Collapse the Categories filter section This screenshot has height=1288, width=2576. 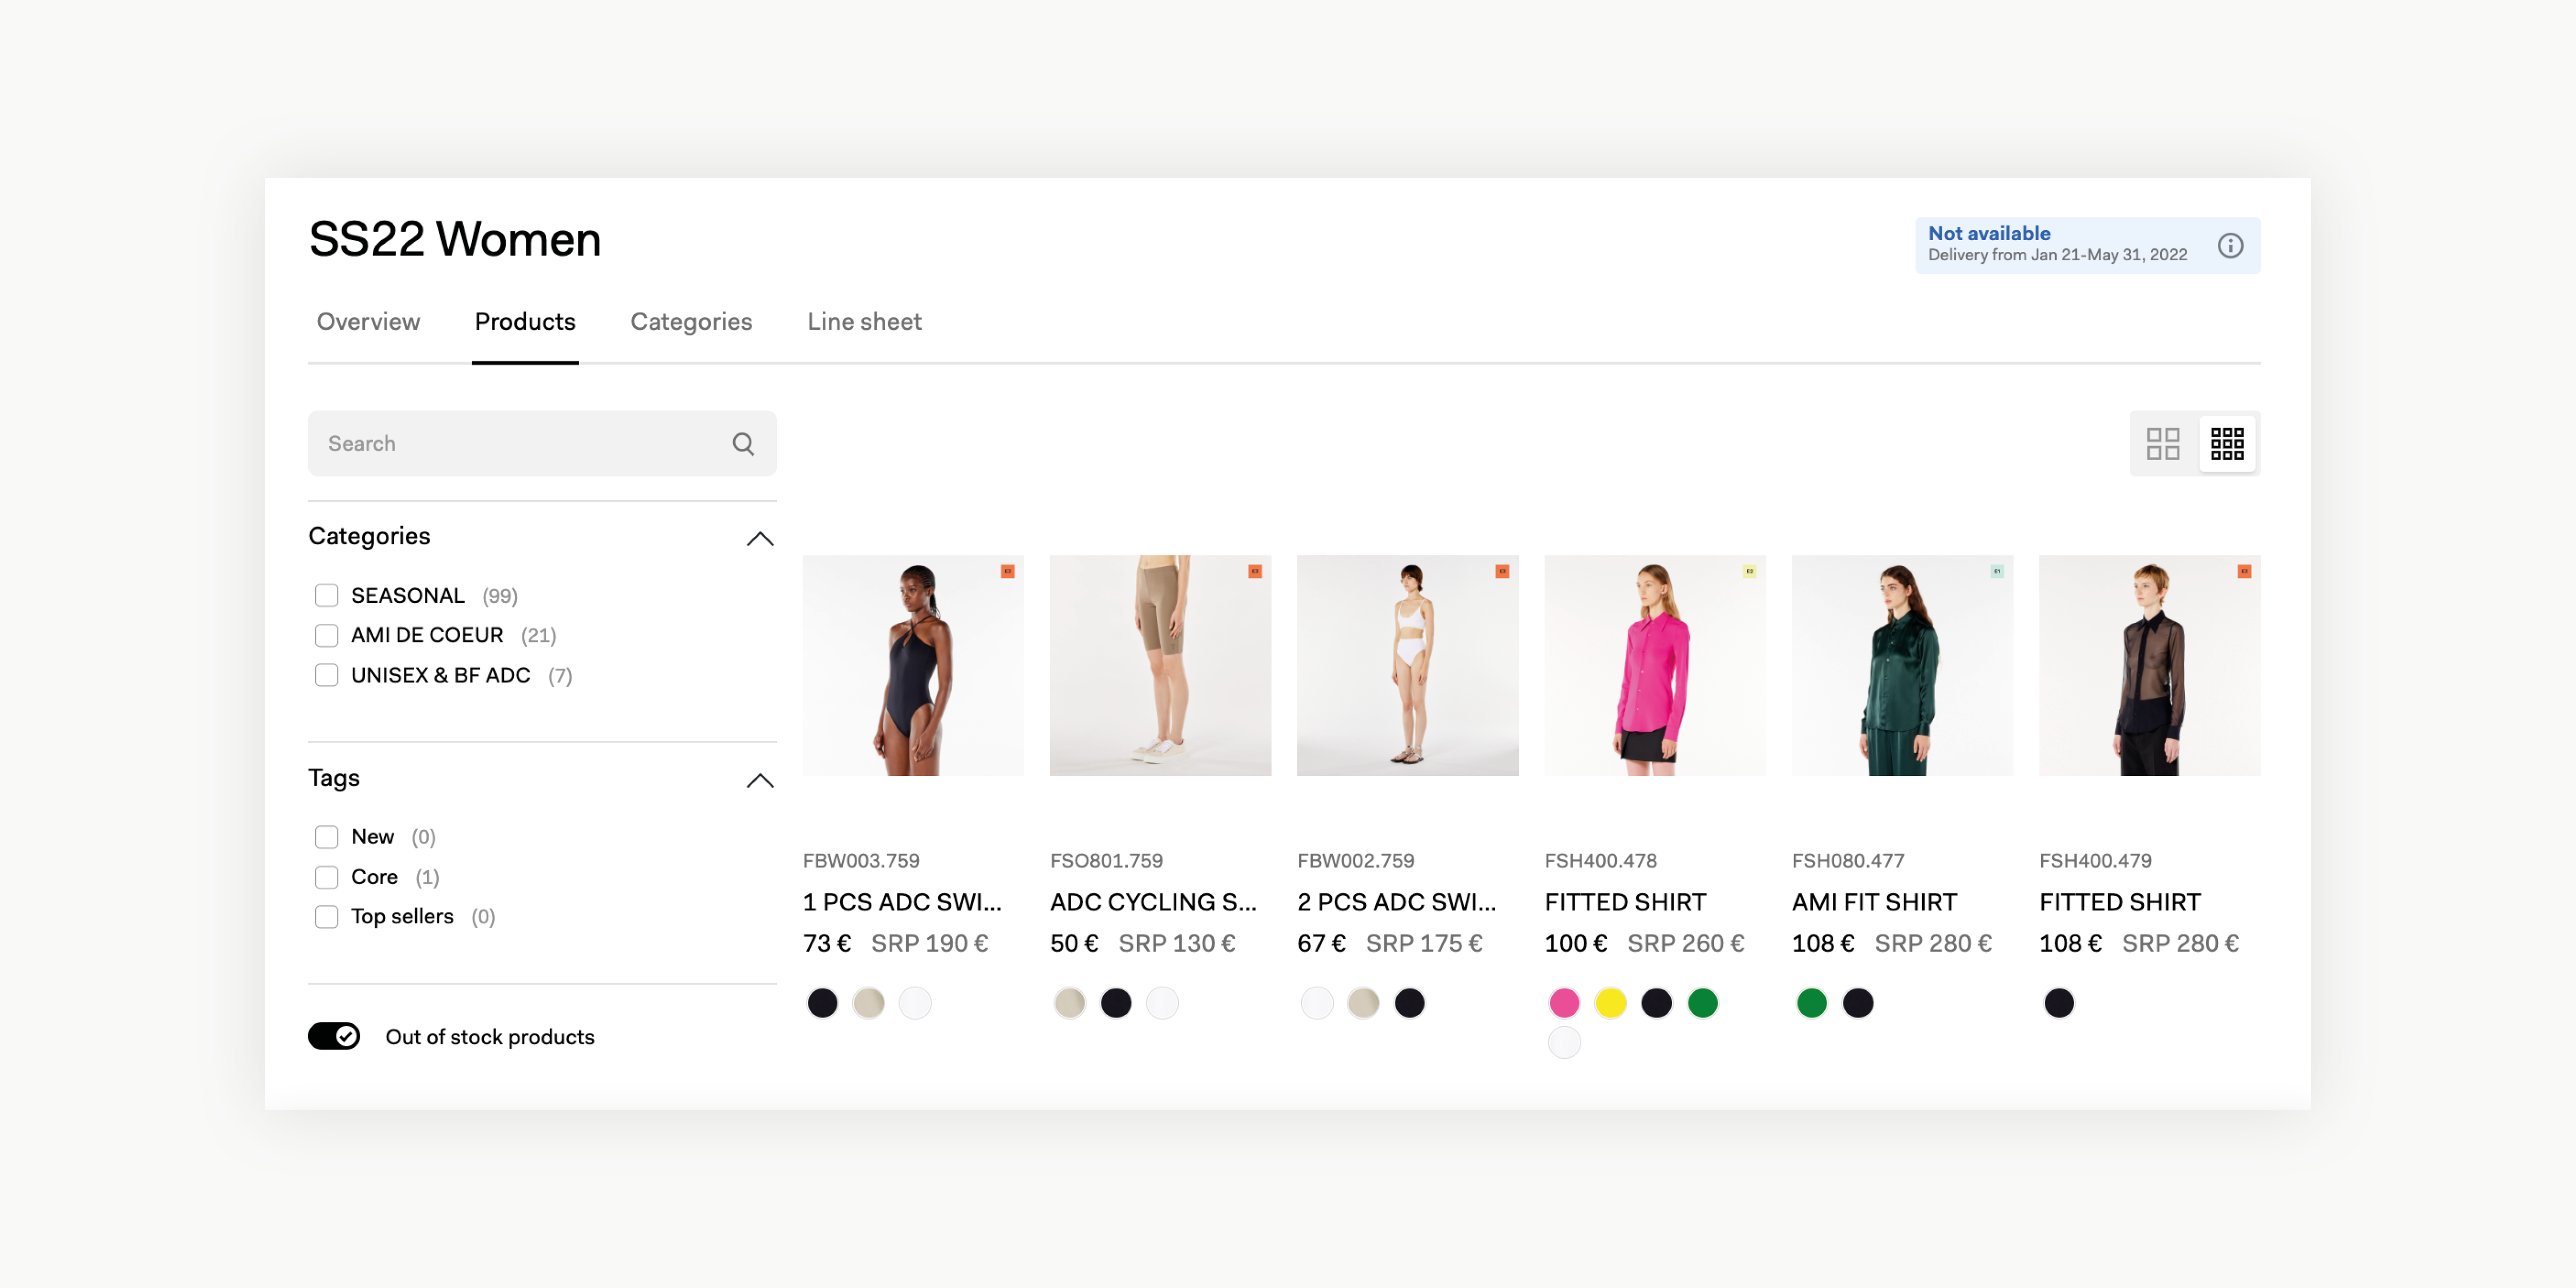coord(760,538)
